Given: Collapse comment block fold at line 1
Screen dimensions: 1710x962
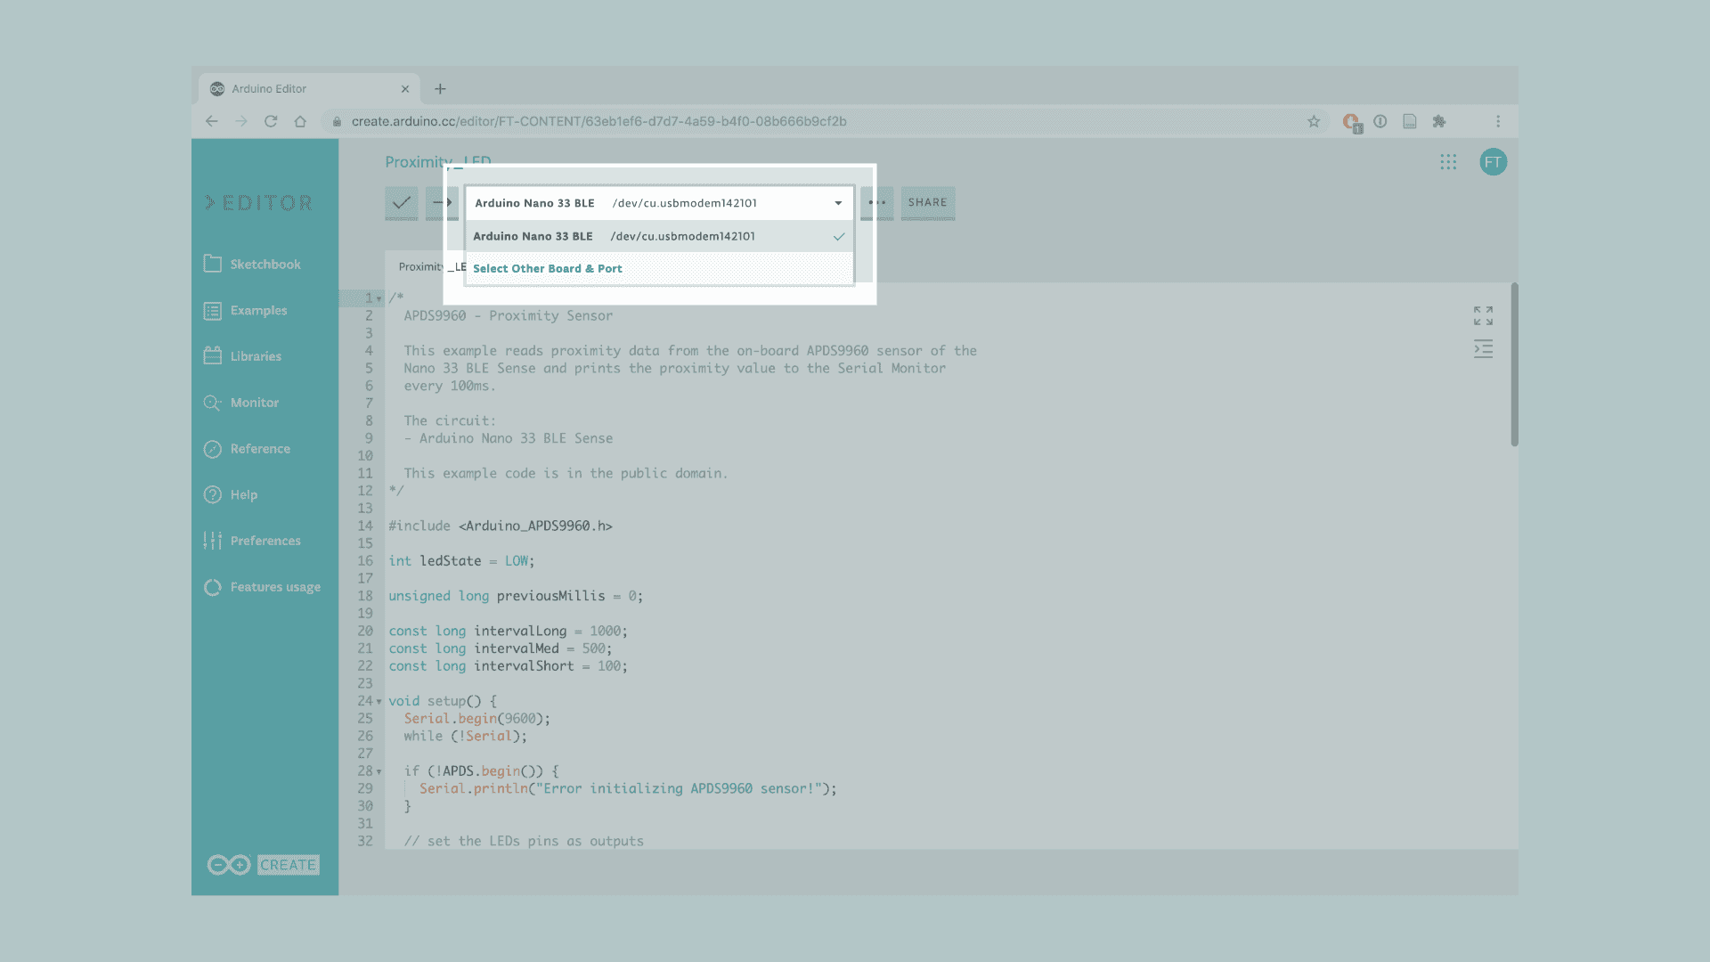Looking at the screenshot, I should click(379, 298).
